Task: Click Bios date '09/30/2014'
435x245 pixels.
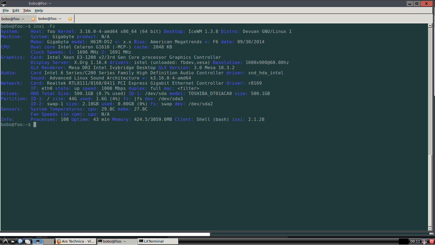Action: tap(251, 42)
